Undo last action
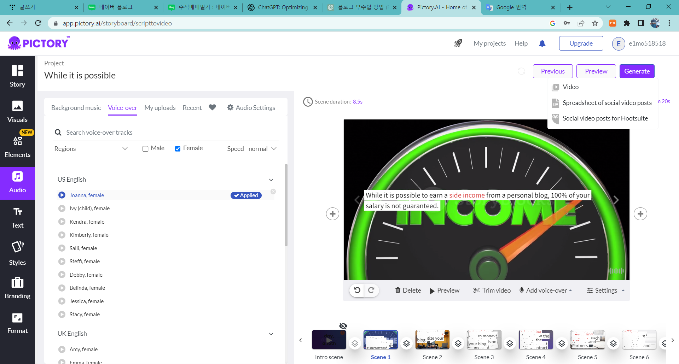Image resolution: width=679 pixels, height=364 pixels. point(357,290)
